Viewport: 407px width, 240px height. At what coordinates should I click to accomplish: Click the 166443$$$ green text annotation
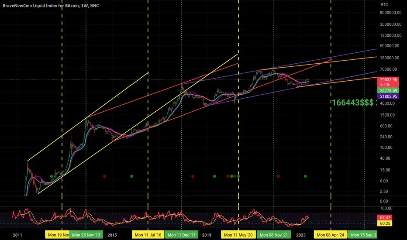[x=355, y=103]
